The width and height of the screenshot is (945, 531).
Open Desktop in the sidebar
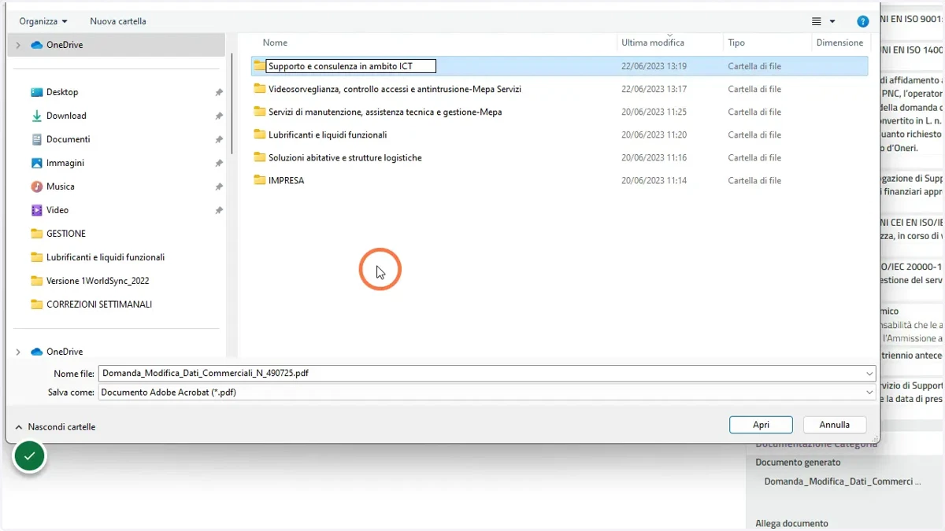pos(62,92)
